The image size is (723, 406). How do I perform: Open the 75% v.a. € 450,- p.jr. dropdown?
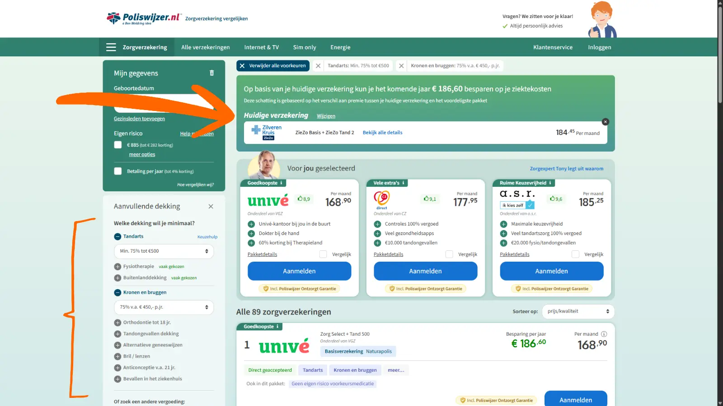[x=164, y=307]
